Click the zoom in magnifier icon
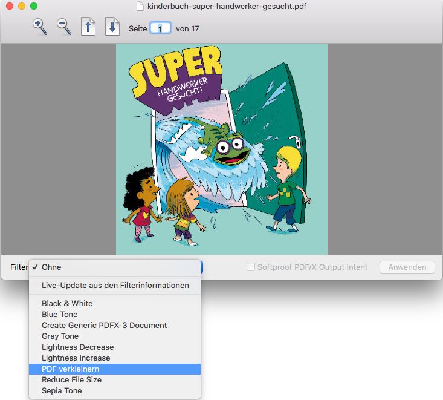This screenshot has height=400, width=443. coord(40,27)
